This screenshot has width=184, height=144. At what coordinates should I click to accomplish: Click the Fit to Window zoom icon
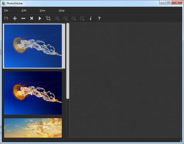82,18
